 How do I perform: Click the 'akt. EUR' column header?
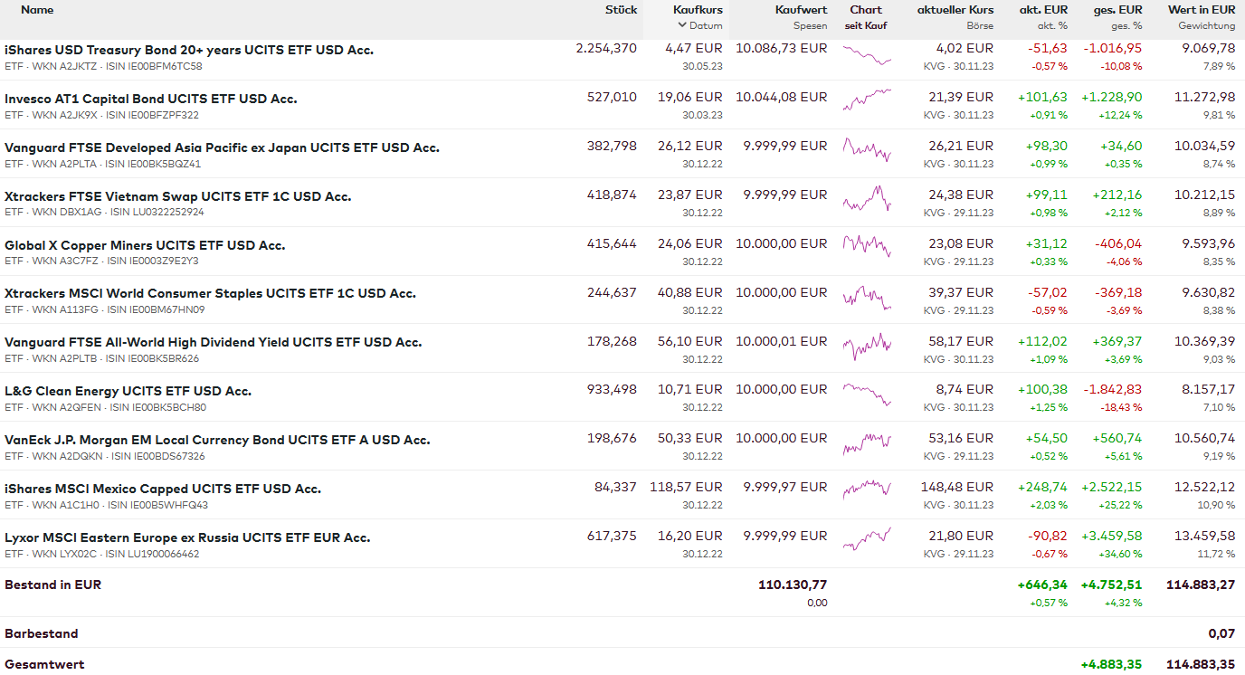[1043, 10]
